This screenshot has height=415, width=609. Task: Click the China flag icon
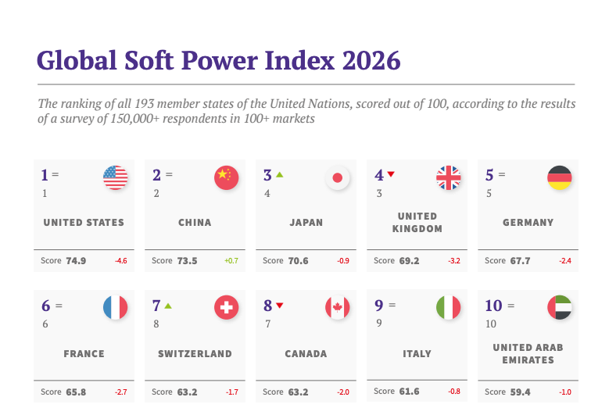(x=227, y=178)
